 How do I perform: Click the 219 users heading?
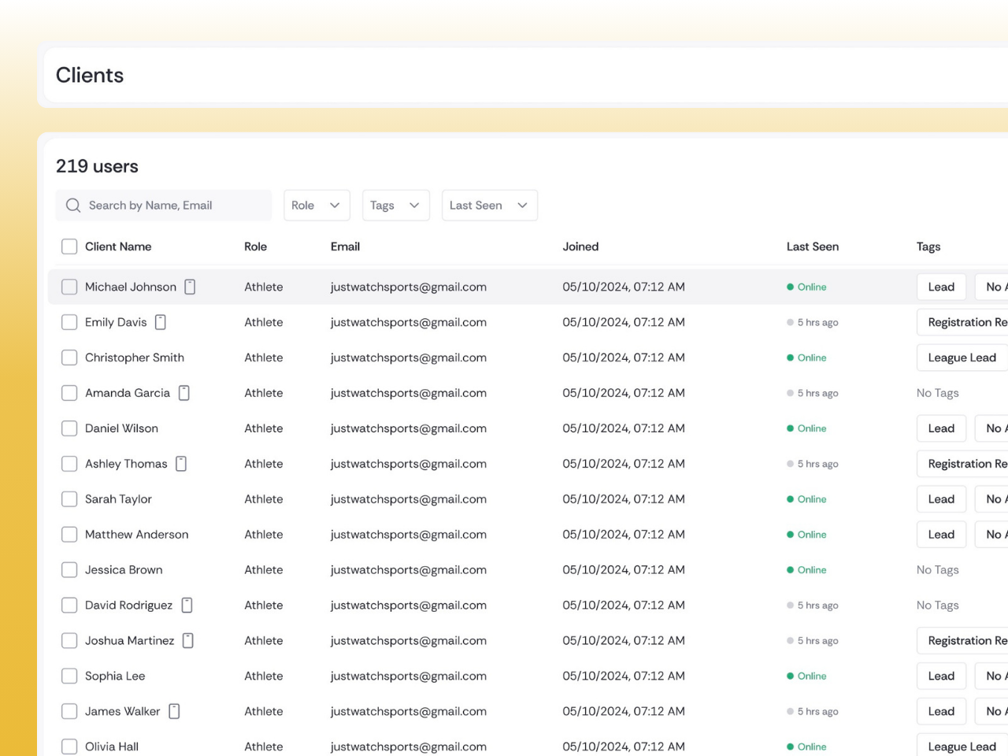97,166
